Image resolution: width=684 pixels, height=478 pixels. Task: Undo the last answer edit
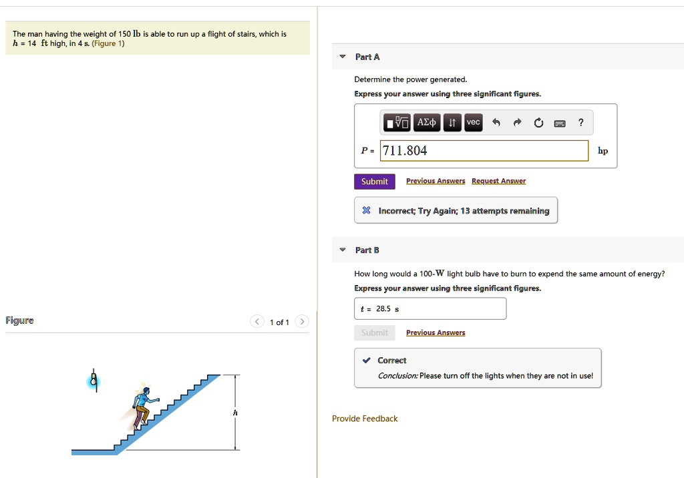tap(496, 122)
